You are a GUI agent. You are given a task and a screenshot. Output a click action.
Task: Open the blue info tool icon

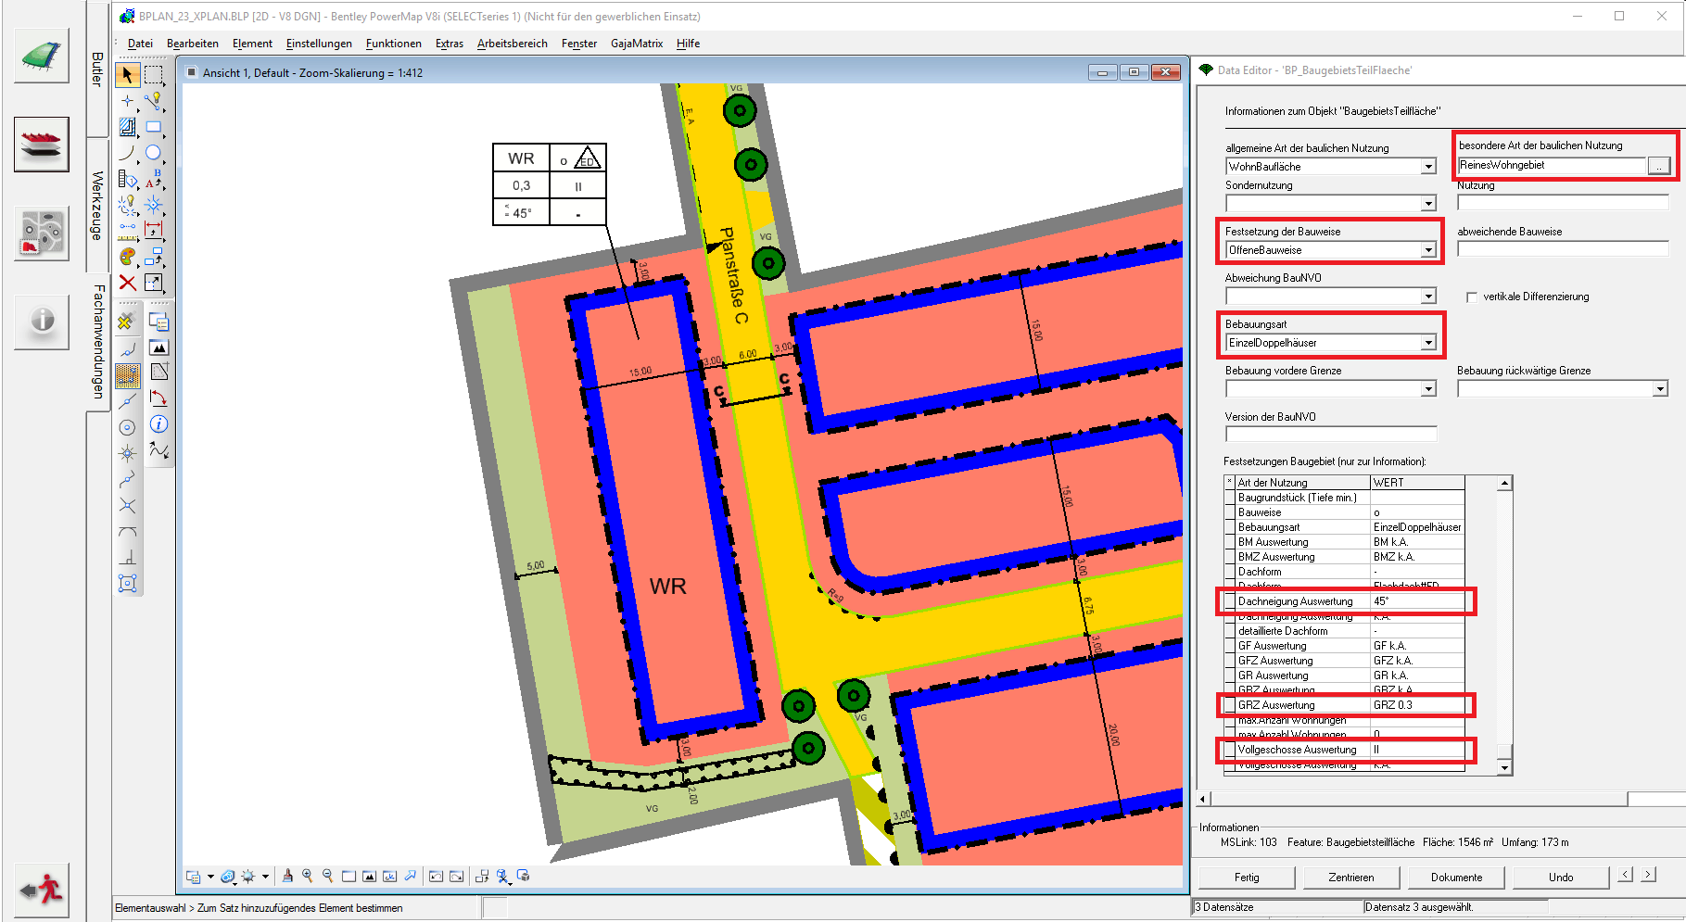159,424
